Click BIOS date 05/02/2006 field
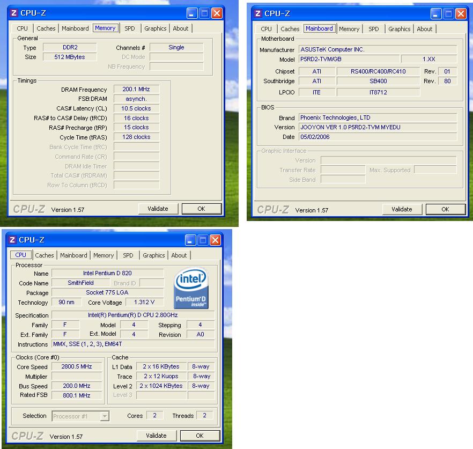 (378, 137)
